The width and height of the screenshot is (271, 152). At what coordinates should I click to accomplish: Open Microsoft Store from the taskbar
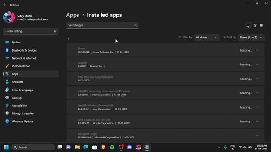click(94, 147)
